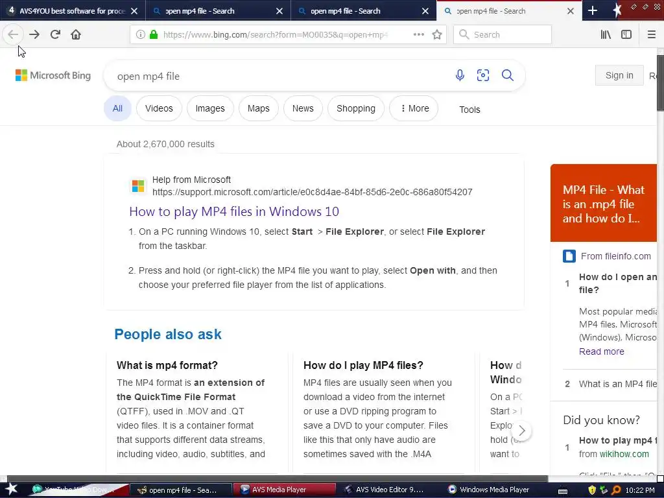Screen dimensions: 664x498
Task: Switch to AVS Video Editor on taskbar
Action: click(388, 490)
